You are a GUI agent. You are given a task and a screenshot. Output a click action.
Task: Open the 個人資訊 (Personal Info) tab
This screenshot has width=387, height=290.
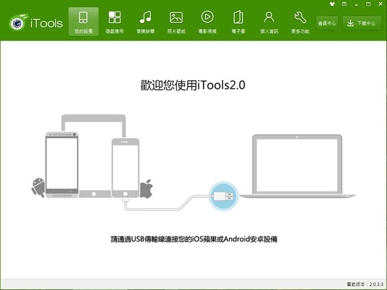coord(269,22)
